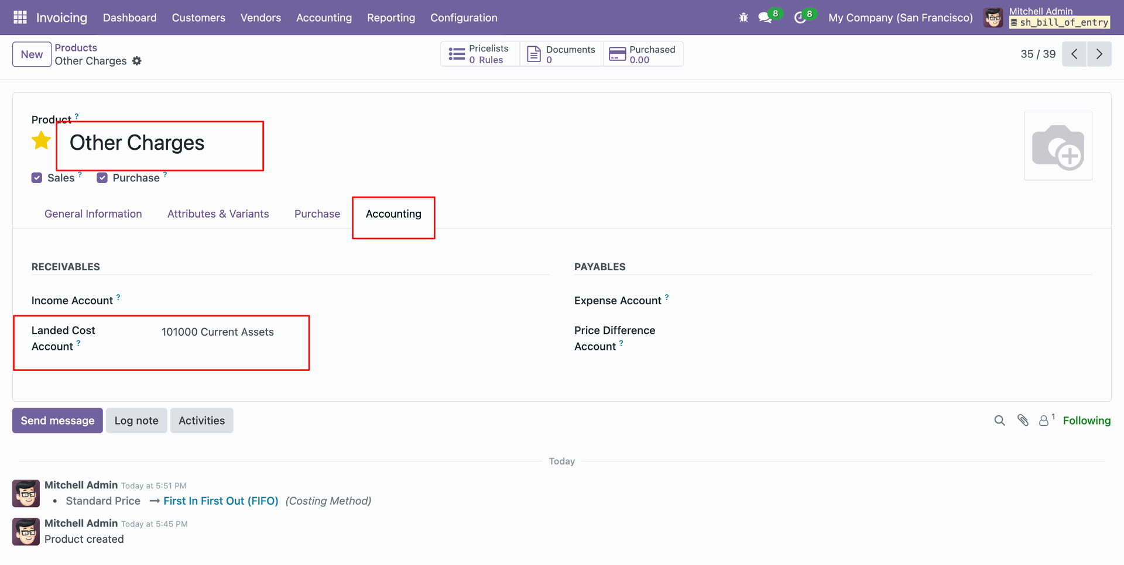Open the Vendors menu
Viewport: 1124px width, 565px height.
click(x=261, y=18)
